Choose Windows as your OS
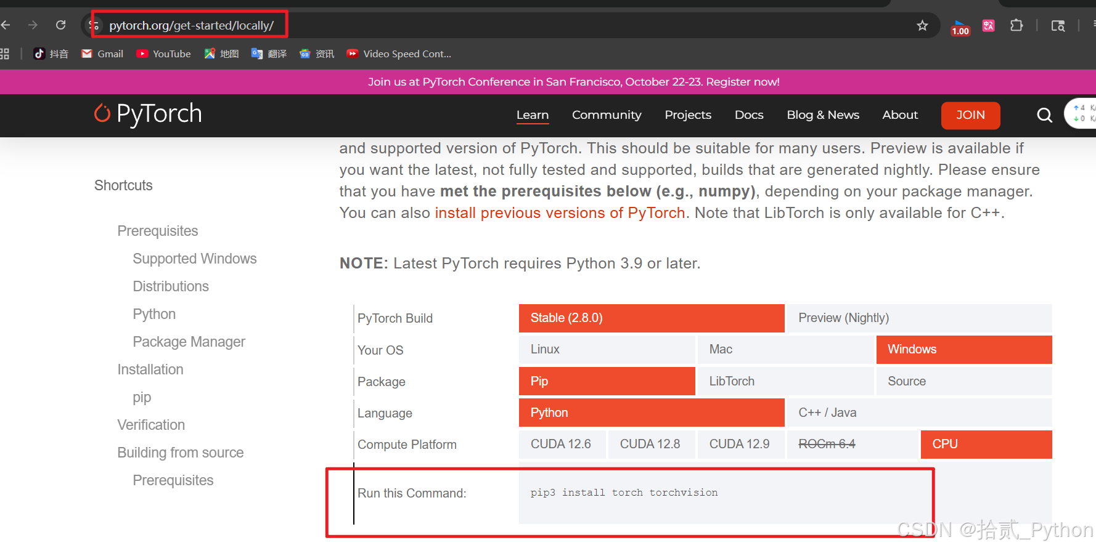Screen dimensions: 1096x548 tap(964, 350)
